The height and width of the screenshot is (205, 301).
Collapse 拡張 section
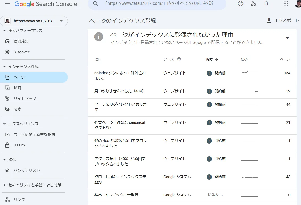tap(5, 160)
